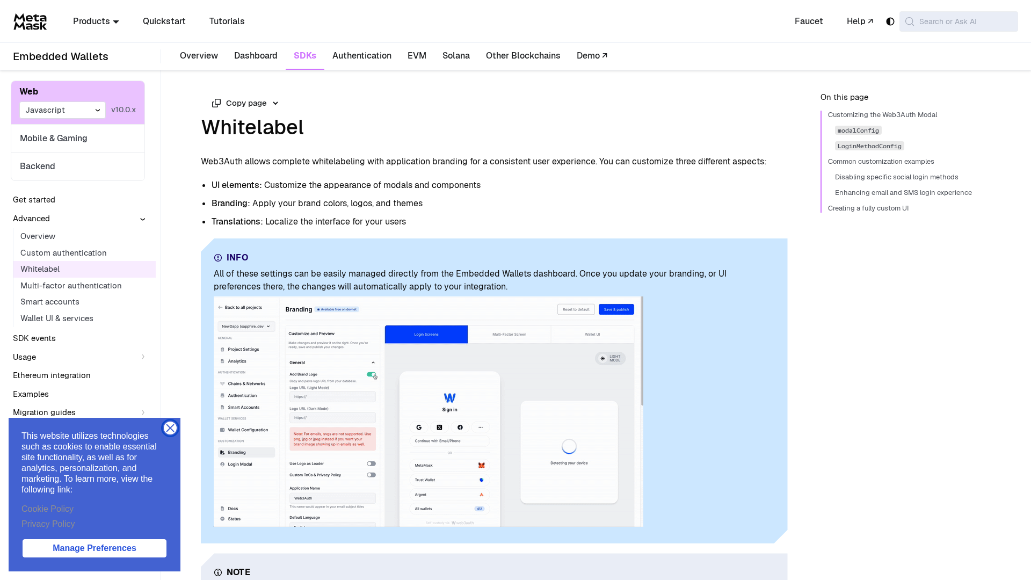The width and height of the screenshot is (1031, 580).
Task: Jump to Creating a fully custom UI
Action: [x=868, y=208]
